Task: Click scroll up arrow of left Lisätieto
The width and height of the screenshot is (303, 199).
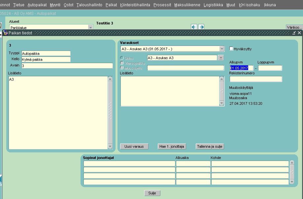Action: (110, 79)
